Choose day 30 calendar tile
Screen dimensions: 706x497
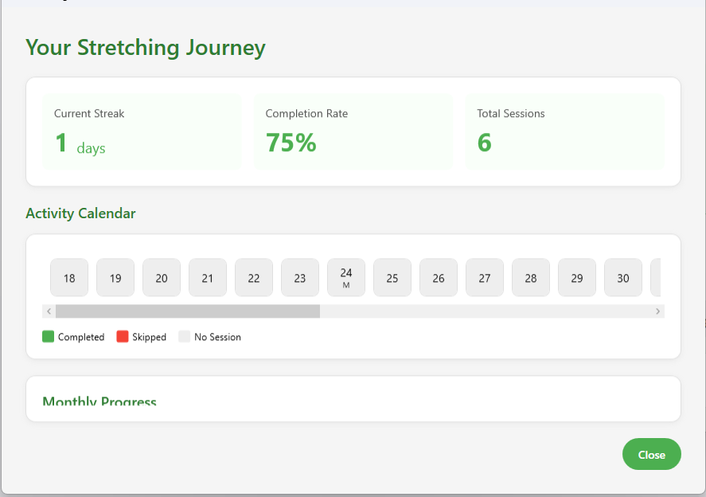point(623,278)
